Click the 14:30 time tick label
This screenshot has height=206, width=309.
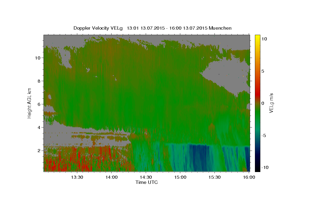click(146, 177)
